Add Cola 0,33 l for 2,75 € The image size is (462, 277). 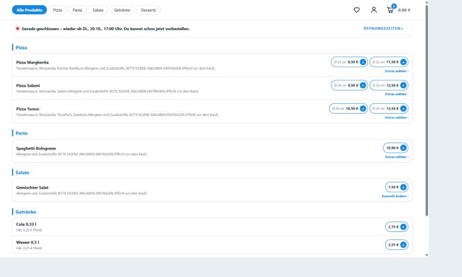[x=397, y=227]
